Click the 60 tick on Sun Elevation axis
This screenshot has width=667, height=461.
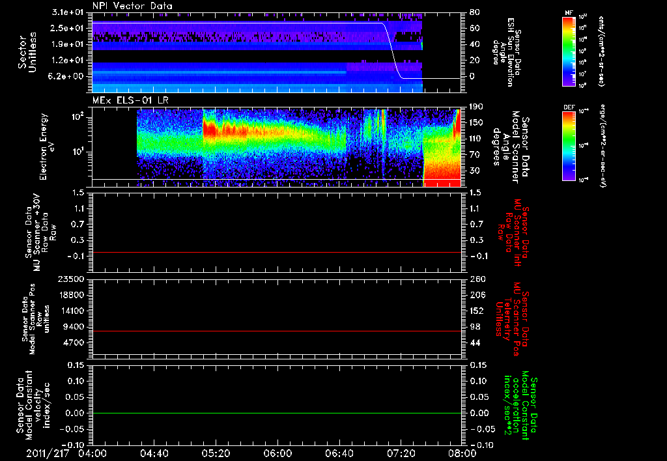click(474, 28)
